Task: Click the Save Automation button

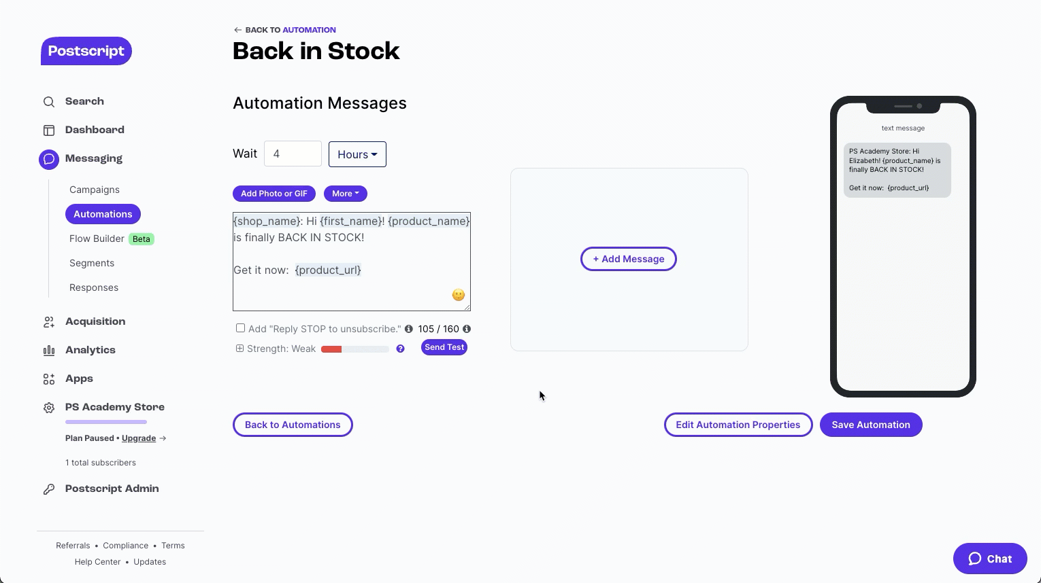Action: (x=871, y=425)
